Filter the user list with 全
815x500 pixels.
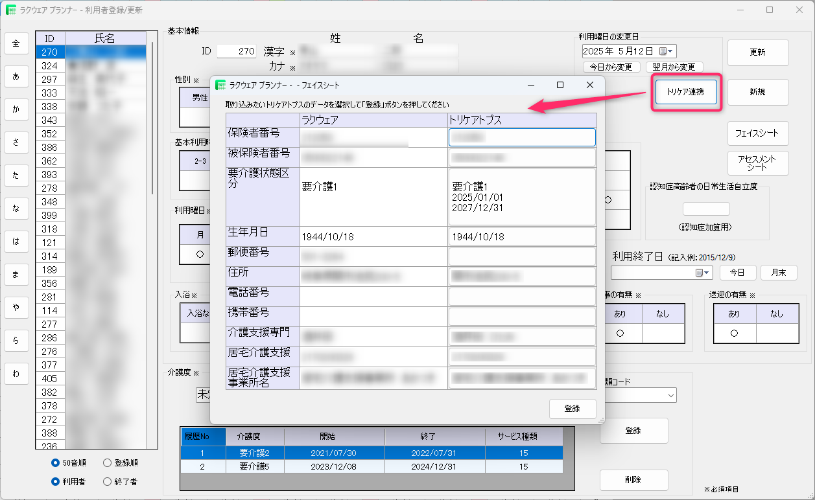[16, 43]
